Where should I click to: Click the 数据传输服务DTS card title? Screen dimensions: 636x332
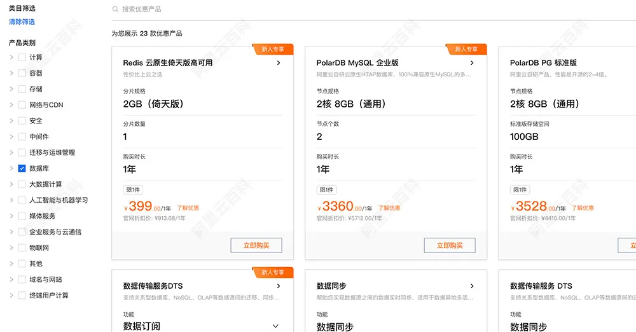[153, 286]
